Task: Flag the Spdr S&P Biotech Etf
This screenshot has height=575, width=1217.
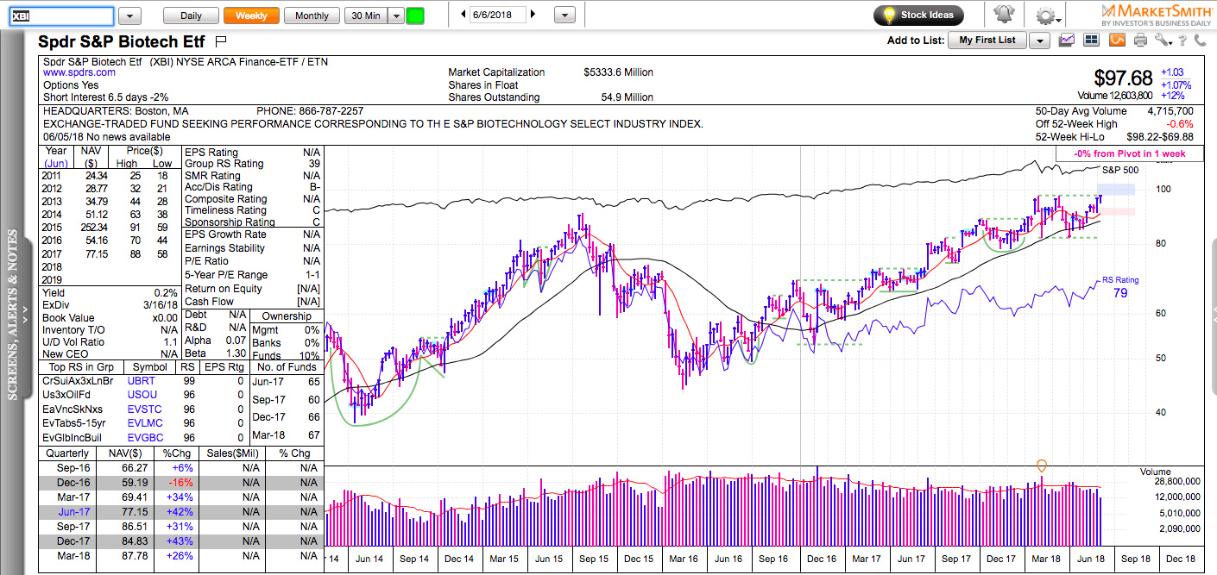Action: click(x=220, y=41)
